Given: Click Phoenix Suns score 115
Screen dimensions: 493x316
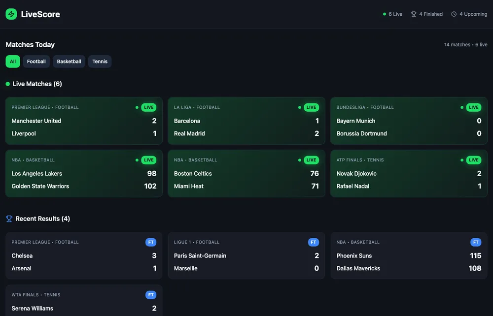Looking at the screenshot, I should (476, 256).
